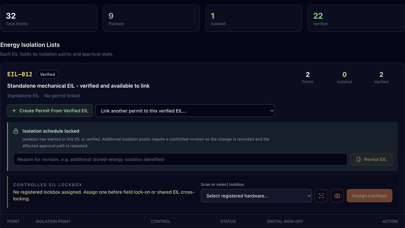Click the Isolation schedule locked title
Viewport: 405px width, 228px height.
pyautogui.click(x=51, y=131)
